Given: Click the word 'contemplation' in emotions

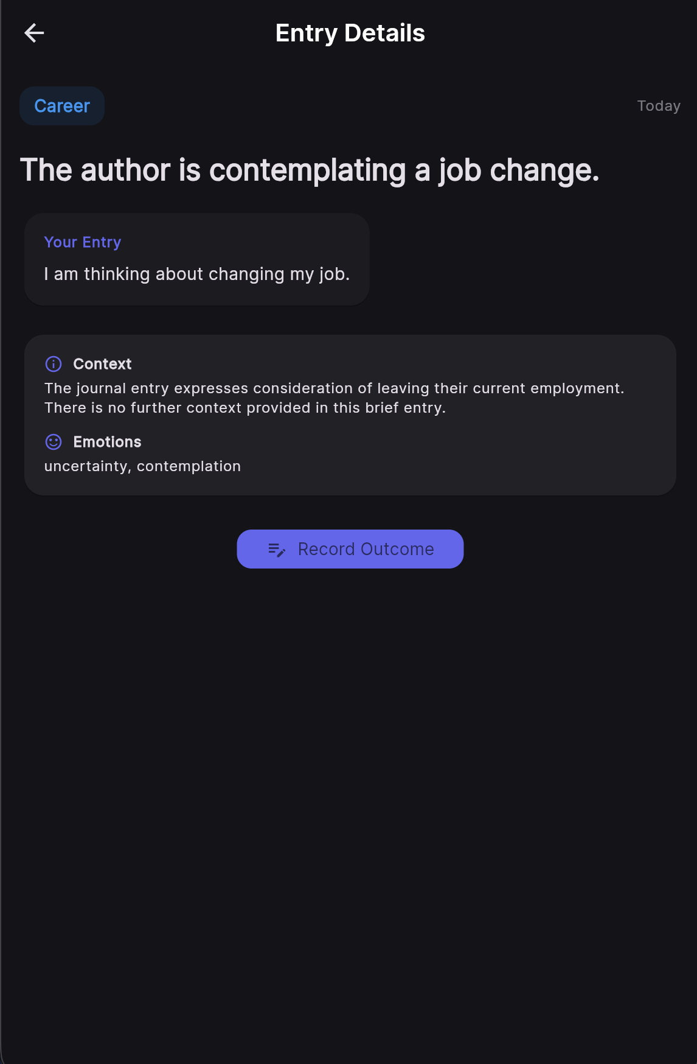Looking at the screenshot, I should [x=189, y=466].
